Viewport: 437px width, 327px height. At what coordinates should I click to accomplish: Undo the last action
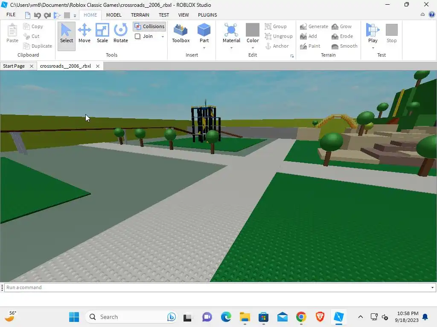(x=38, y=15)
